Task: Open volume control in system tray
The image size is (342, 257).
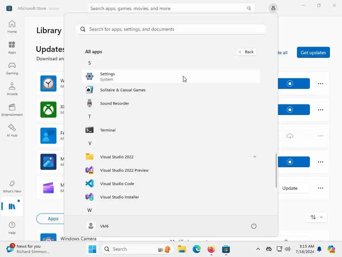Action: [x=288, y=249]
